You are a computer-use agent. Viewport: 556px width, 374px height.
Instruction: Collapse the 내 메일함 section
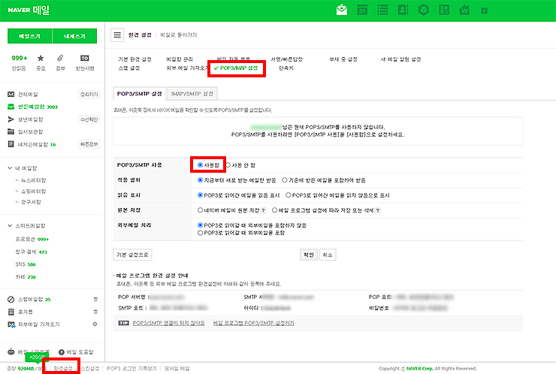click(x=10, y=168)
